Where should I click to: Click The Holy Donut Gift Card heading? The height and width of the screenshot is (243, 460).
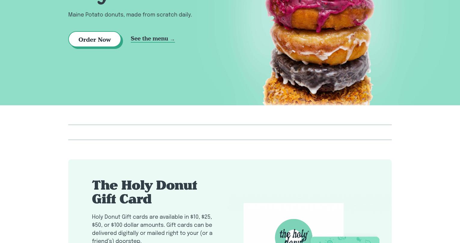pyautogui.click(x=145, y=192)
